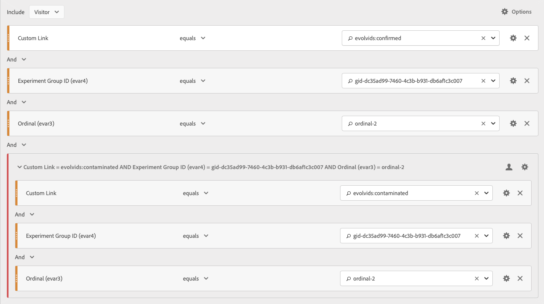The width and height of the screenshot is (544, 304).
Task: Collapse the nested container with evolvids:contaminated
Action: tap(19, 167)
